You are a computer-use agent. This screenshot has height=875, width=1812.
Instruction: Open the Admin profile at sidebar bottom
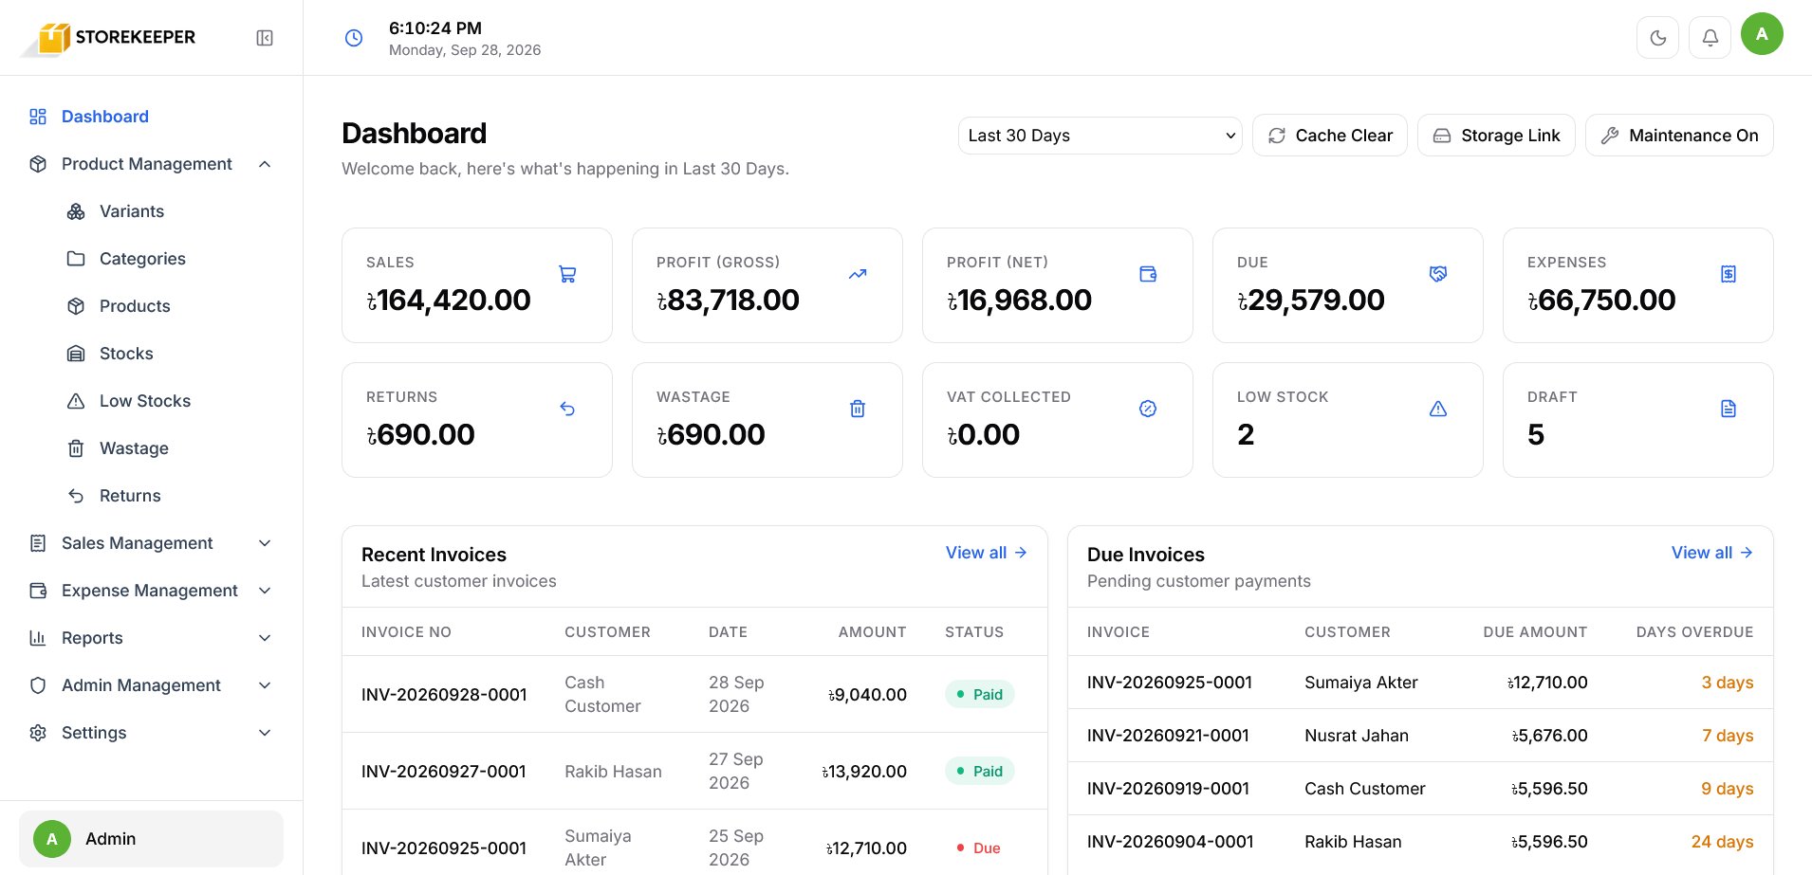[152, 839]
